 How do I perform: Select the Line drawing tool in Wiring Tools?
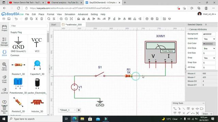pyautogui.click(x=184, y=109)
